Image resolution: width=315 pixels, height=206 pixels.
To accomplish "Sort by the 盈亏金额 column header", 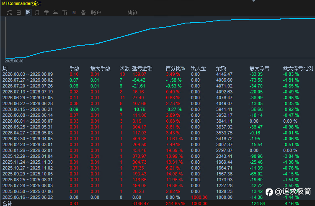I will pyautogui.click(x=142, y=68).
